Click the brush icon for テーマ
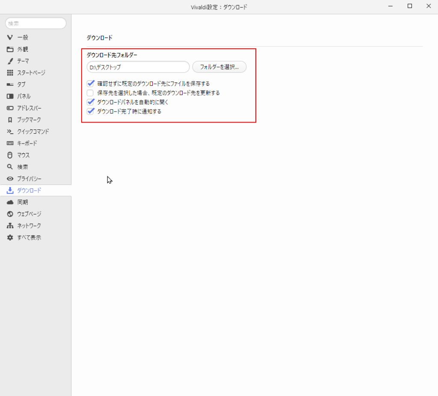Image resolution: width=438 pixels, height=396 pixels. point(10,61)
